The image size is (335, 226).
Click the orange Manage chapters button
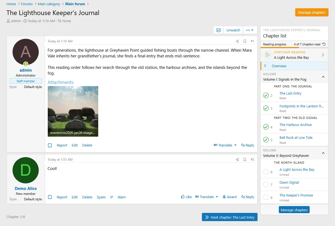coord(312,13)
